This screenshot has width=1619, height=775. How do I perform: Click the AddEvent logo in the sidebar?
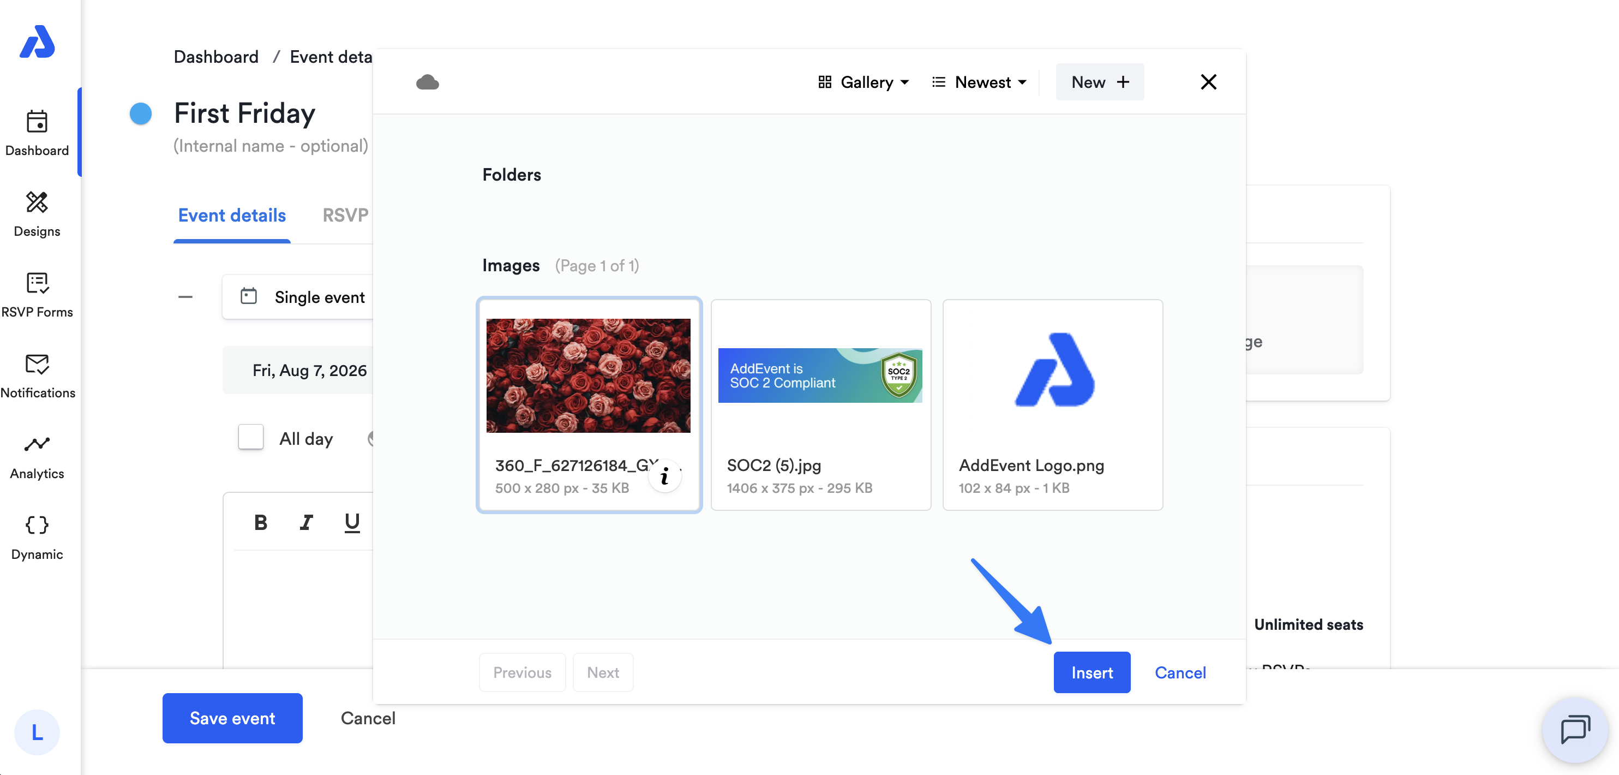(37, 41)
